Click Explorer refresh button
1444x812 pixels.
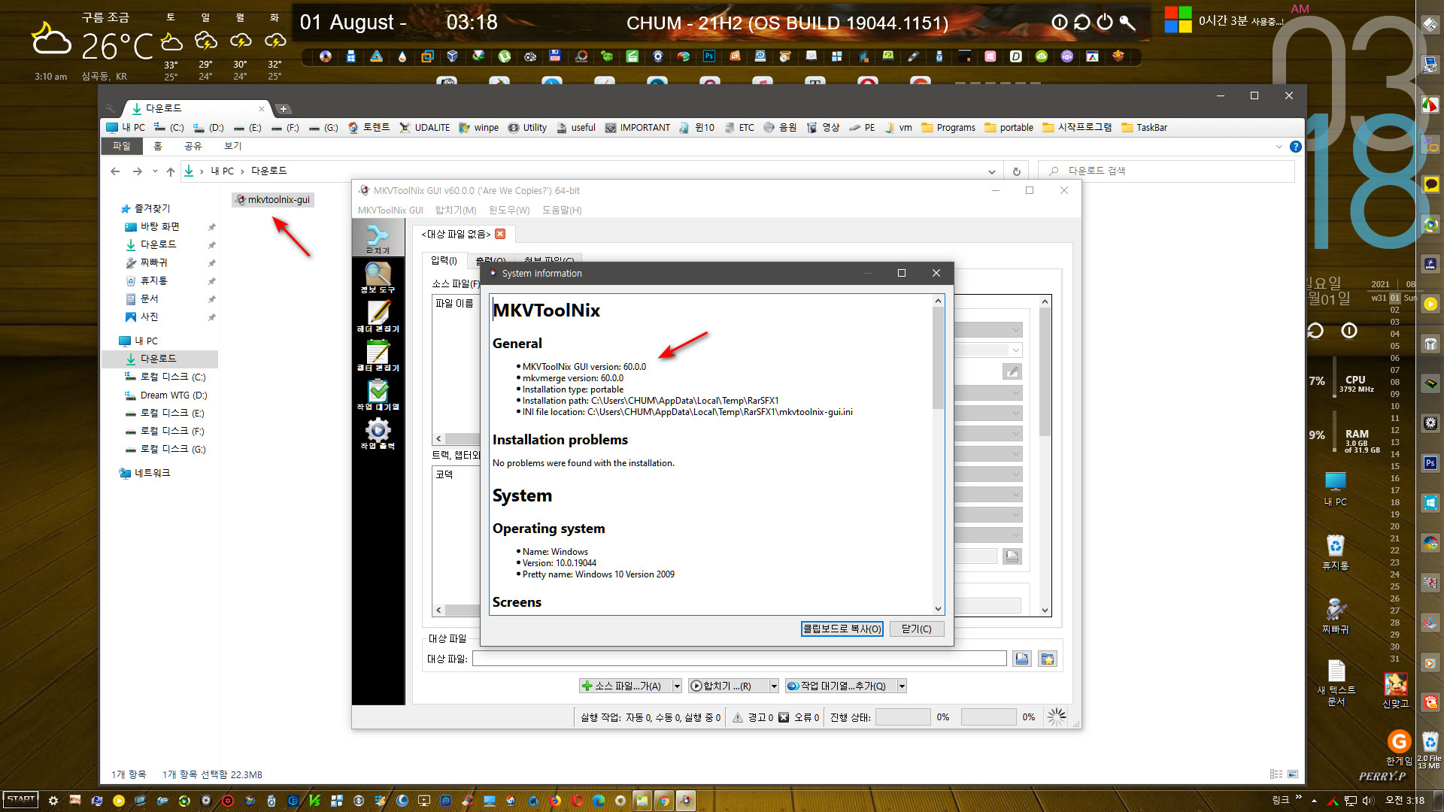click(1016, 171)
